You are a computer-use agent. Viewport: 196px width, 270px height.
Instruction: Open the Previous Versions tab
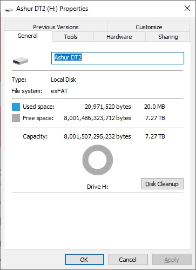point(56,27)
